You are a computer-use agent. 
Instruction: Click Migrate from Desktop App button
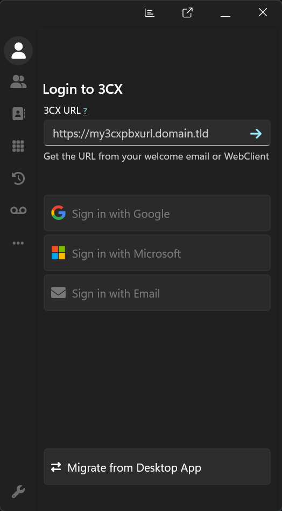(157, 467)
